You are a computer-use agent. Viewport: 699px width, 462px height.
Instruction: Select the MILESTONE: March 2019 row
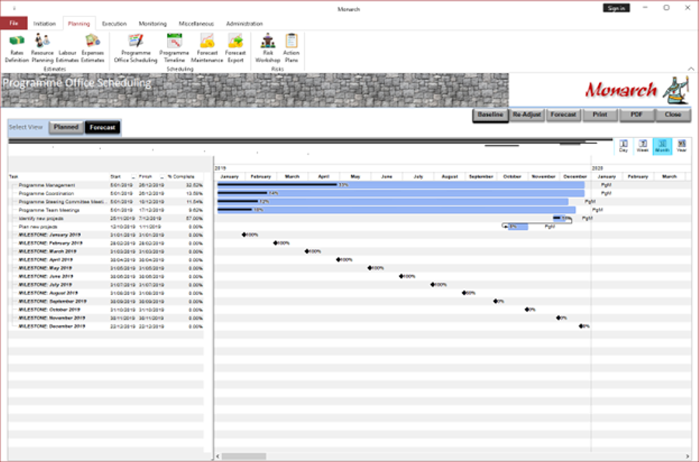[106, 252]
